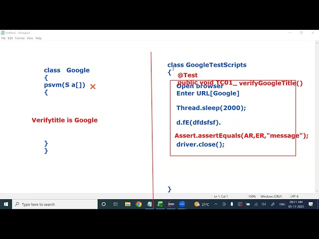Image resolution: width=319 pixels, height=239 pixels.
Task: Open the Windows Start menu
Action: [x=6, y=204]
